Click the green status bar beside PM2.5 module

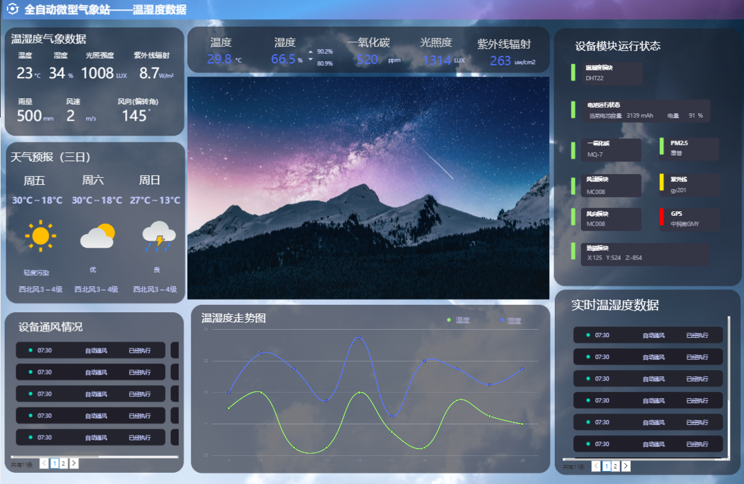pyautogui.click(x=662, y=146)
